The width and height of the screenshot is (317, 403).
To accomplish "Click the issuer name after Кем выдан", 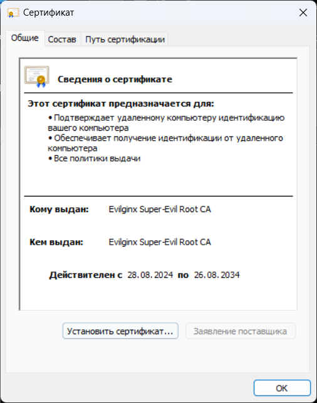I will 160,242.
